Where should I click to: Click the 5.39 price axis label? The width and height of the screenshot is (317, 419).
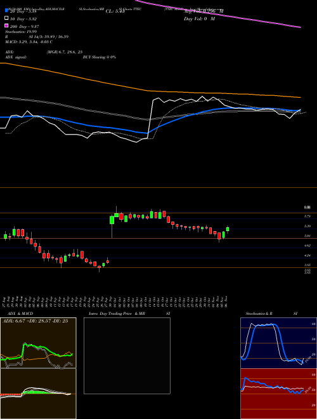307,226
